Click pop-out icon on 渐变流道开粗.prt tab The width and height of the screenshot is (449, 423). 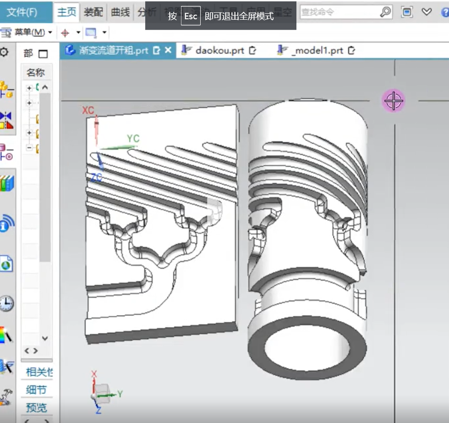pos(156,50)
